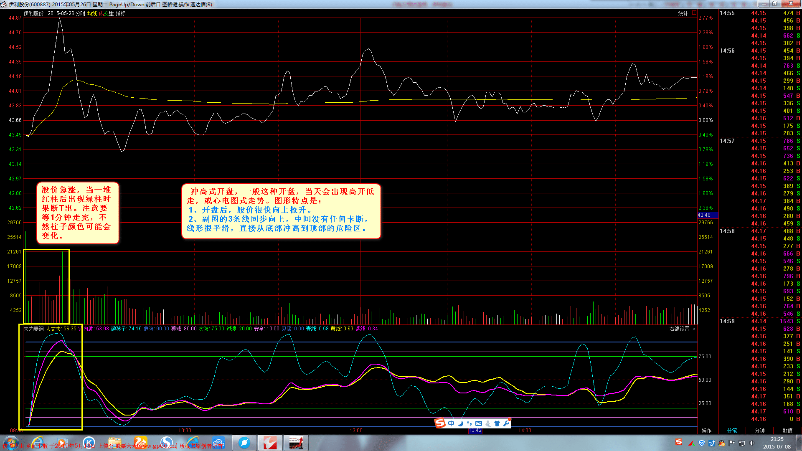The height and width of the screenshot is (451, 802).
Task: Open 右键设置 on the indicator panel
Action: 680,329
